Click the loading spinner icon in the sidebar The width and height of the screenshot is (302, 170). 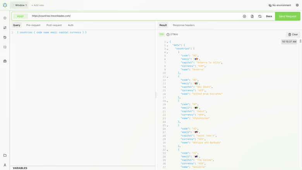tap(5, 18)
